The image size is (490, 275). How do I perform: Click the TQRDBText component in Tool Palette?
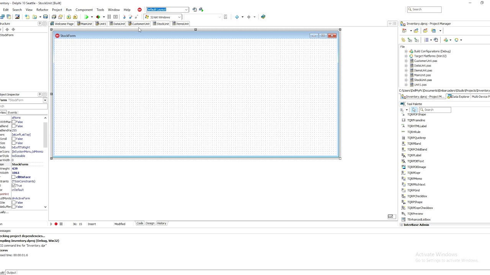(x=415, y=161)
